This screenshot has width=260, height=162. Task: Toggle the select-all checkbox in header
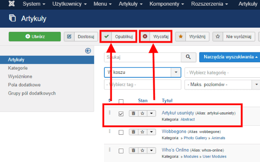121,102
